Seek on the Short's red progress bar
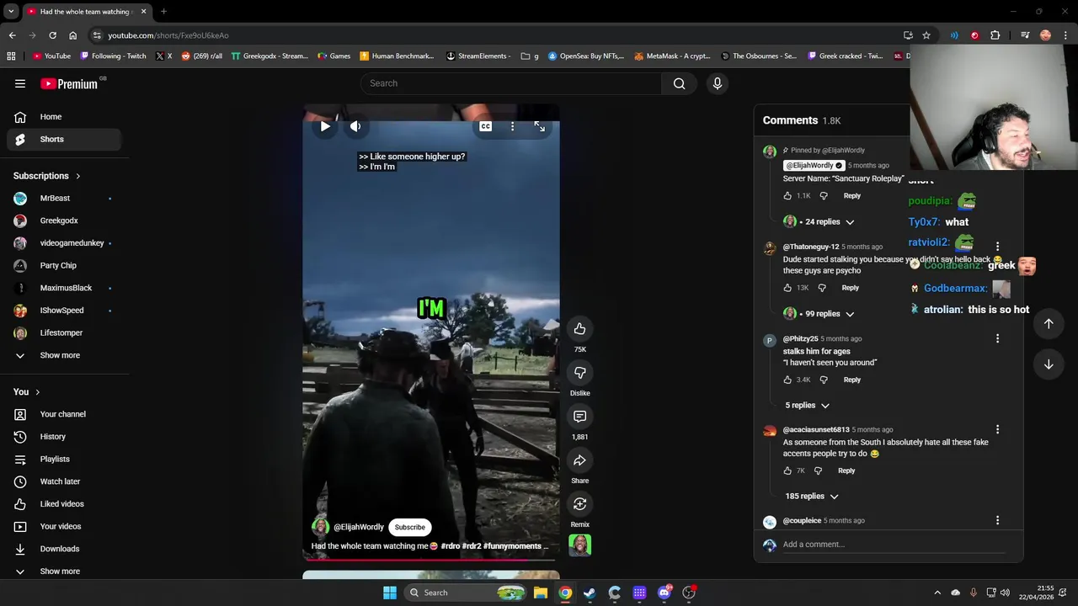The width and height of the screenshot is (1078, 606). click(x=431, y=559)
